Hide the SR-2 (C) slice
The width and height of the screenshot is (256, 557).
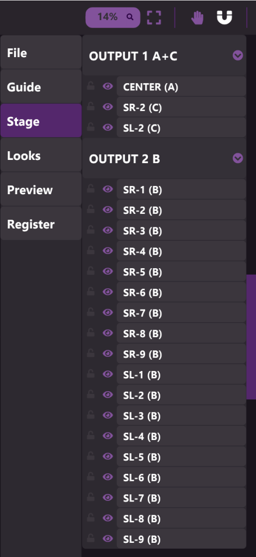pyautogui.click(x=108, y=107)
